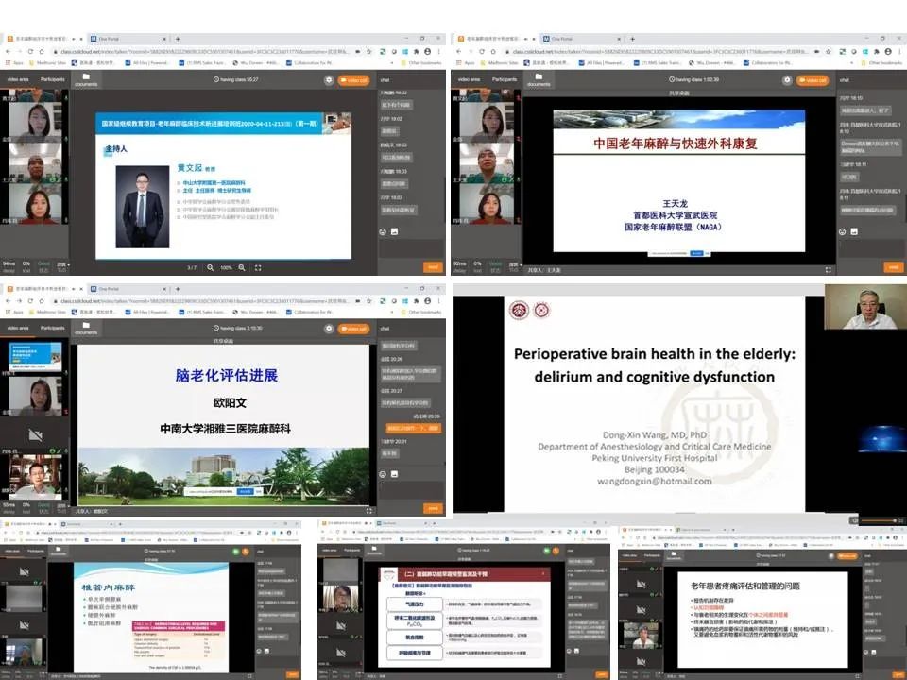Click the video progress bar in the player
The height and width of the screenshot is (680, 907).
[879, 519]
